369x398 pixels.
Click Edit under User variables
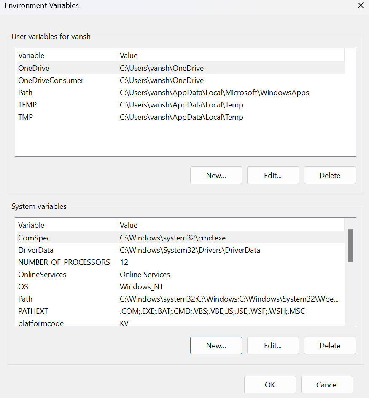[273, 176]
